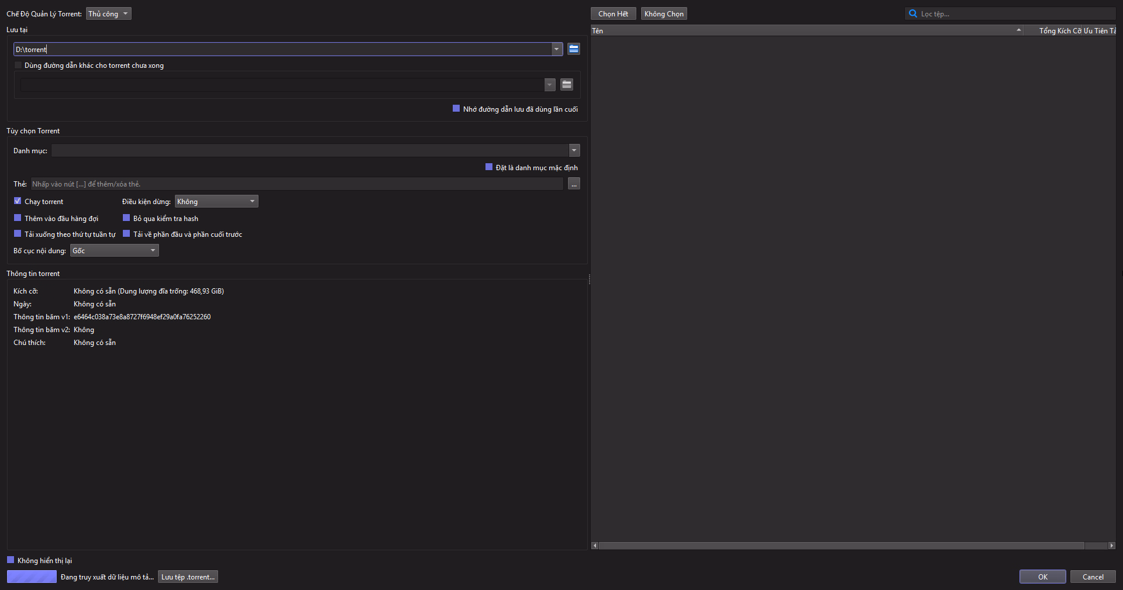Open the 'Chế Độ Quản Lý Torrent' dropdown
The image size is (1123, 590).
(x=109, y=13)
